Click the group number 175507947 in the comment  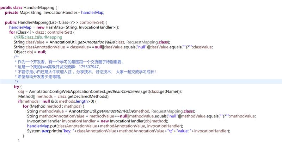[89, 67]
